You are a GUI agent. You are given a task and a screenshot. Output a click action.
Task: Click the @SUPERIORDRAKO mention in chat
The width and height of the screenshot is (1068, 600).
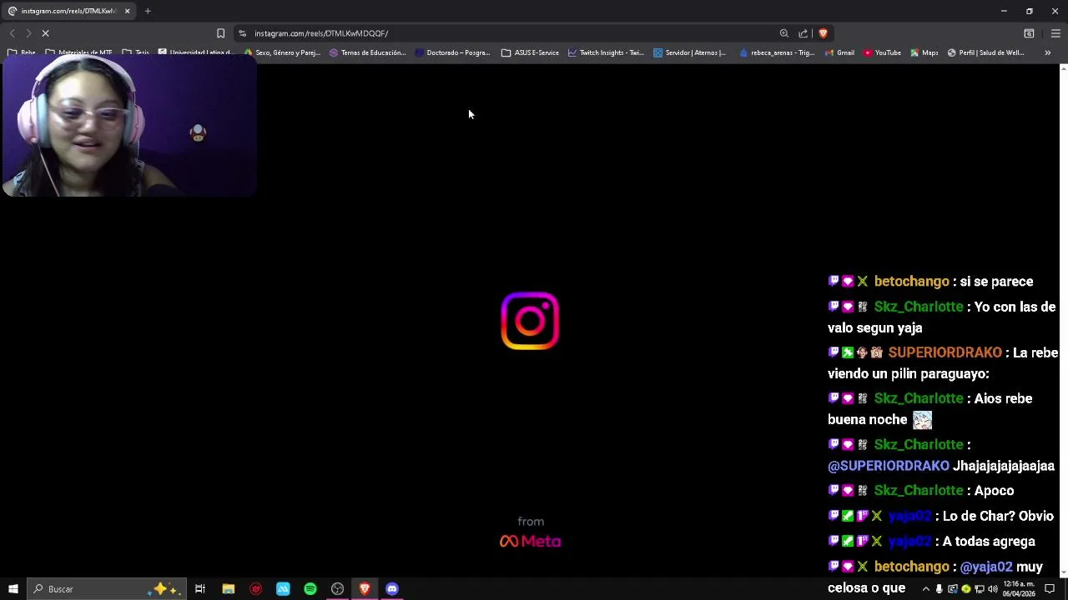coord(889,466)
